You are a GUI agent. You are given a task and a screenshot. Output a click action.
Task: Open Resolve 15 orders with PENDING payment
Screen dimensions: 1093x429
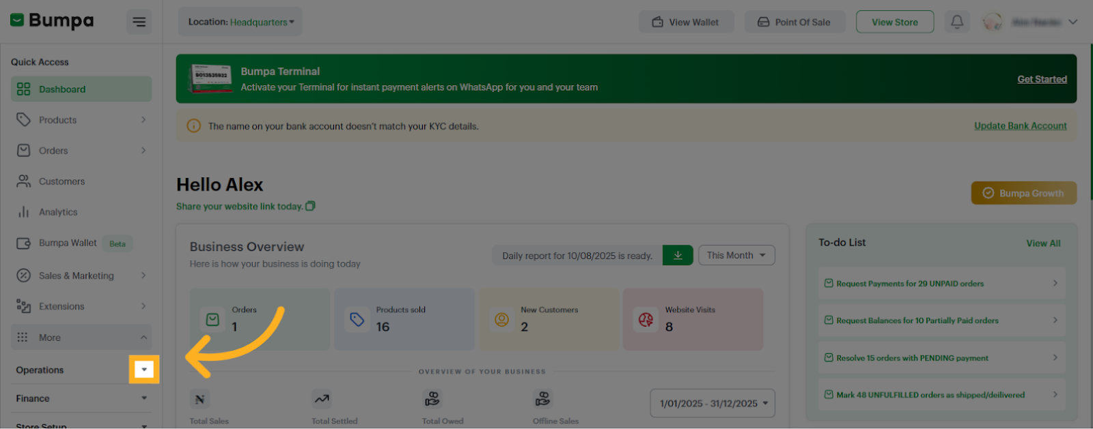[x=941, y=358]
